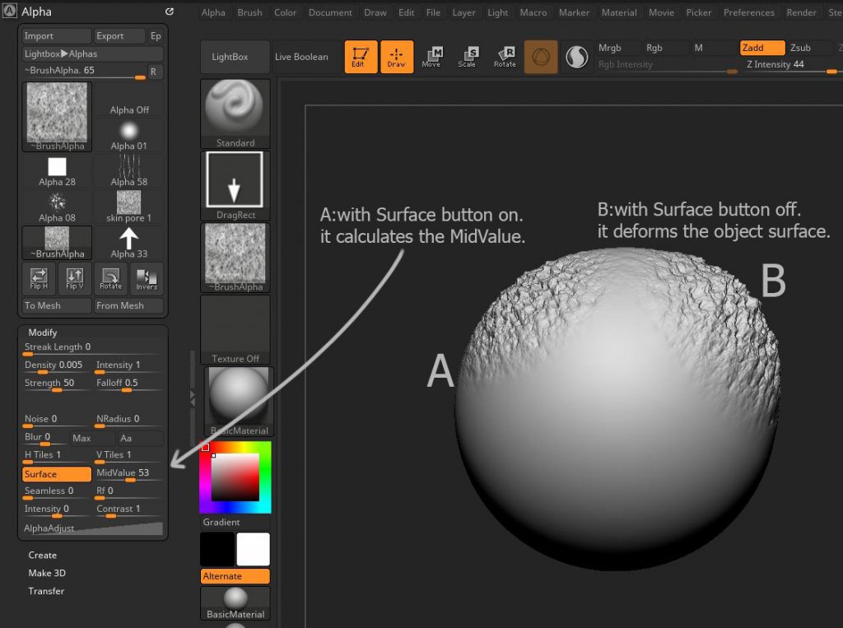Click the Off-state Alpha Off slot
843x628 pixels.
(x=129, y=99)
